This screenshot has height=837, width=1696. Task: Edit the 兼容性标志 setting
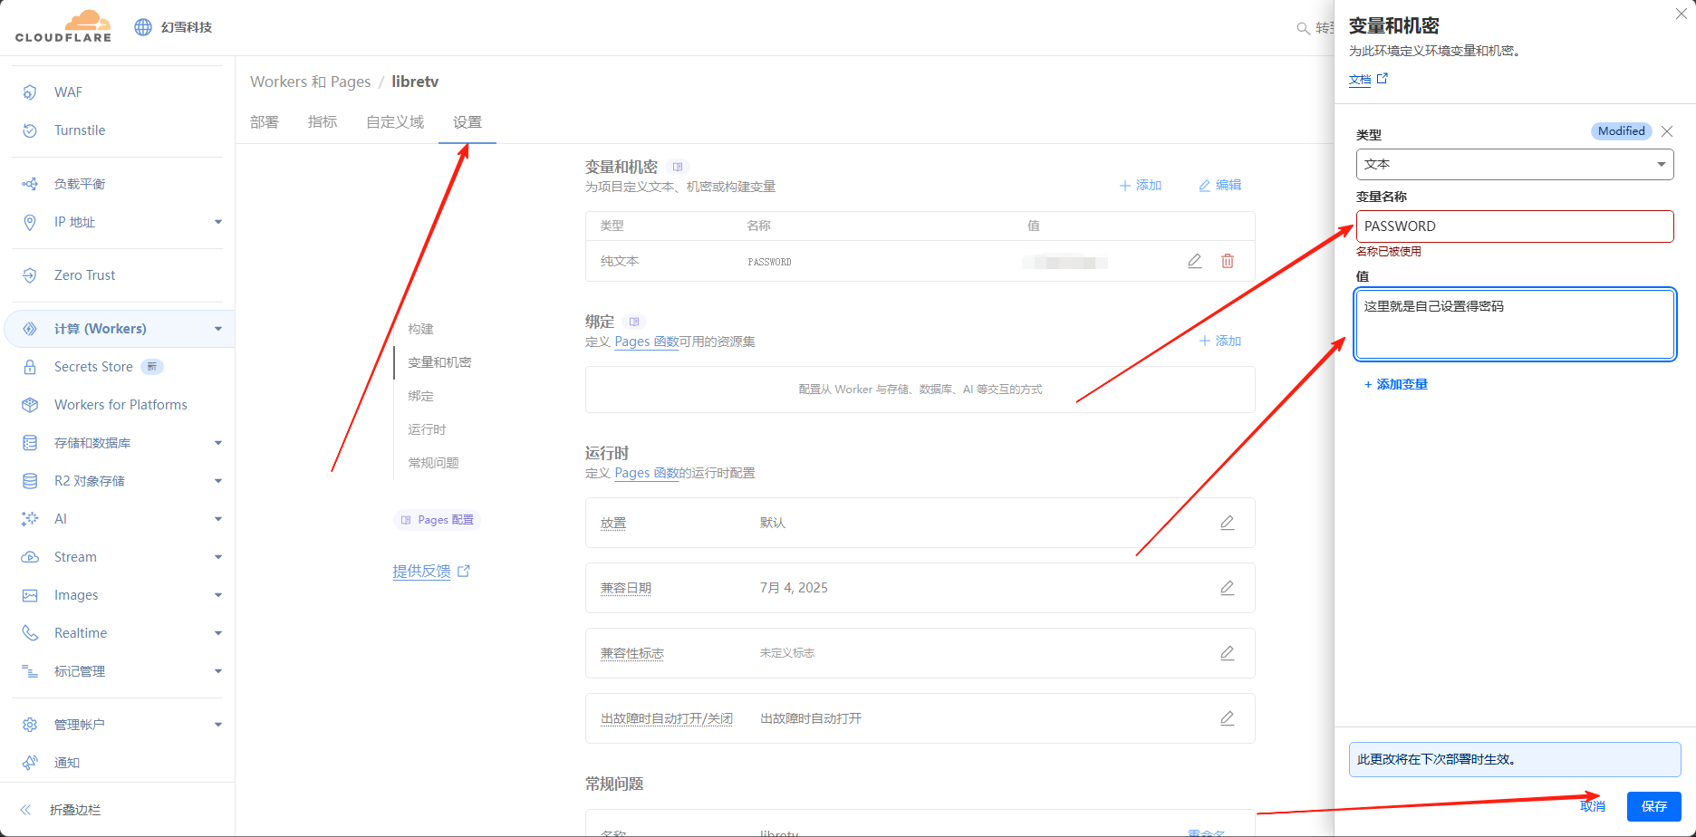click(1228, 653)
